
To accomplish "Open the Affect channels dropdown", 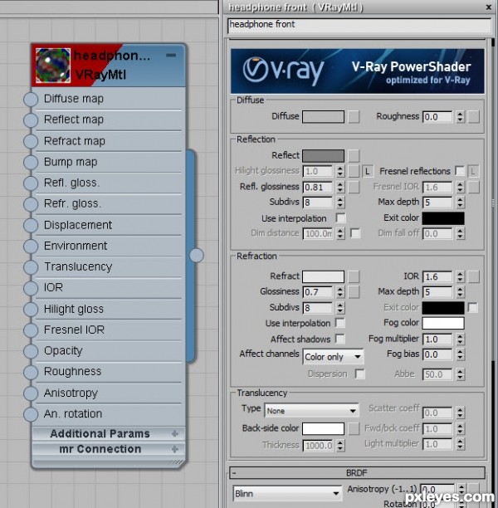I will coord(333,357).
